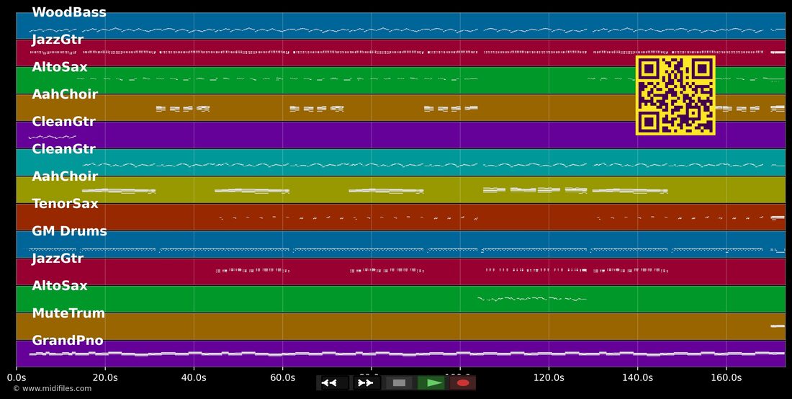Click the 120.0s time axis label

pyautogui.click(x=549, y=377)
